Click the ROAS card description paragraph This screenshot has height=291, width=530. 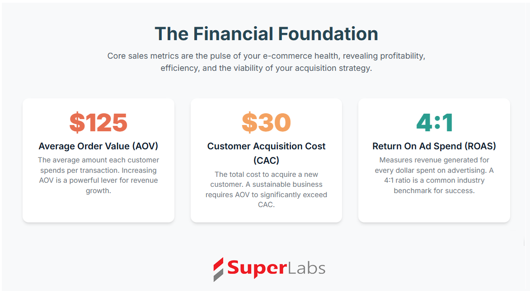(434, 175)
